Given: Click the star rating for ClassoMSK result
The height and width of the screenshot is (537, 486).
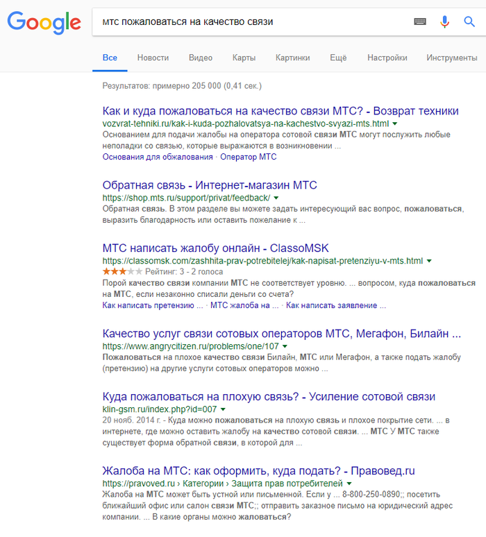Looking at the screenshot, I should pyautogui.click(x=122, y=271).
